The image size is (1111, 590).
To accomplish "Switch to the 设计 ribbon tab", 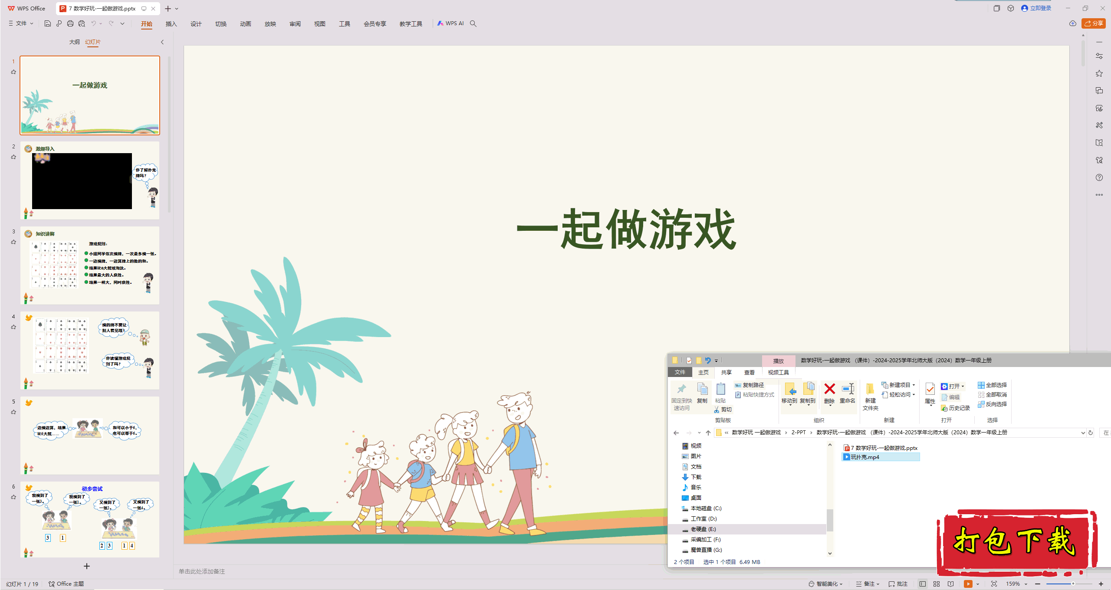I will (x=196, y=24).
